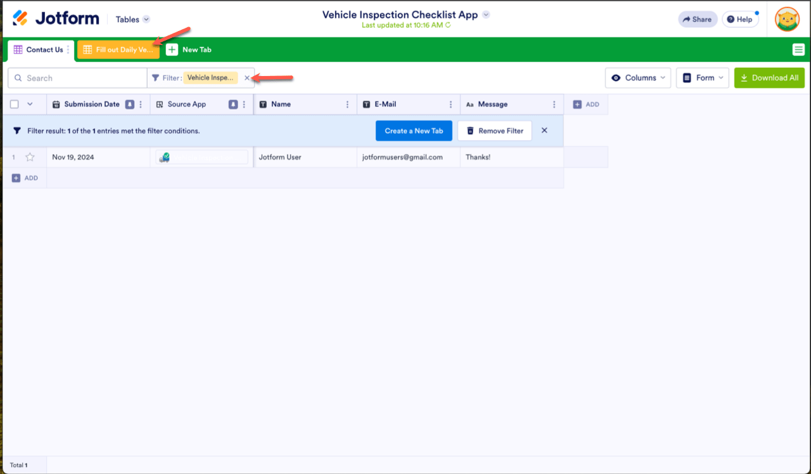811x474 pixels.
Task: Switch to the Contact Us tab
Action: 39,49
